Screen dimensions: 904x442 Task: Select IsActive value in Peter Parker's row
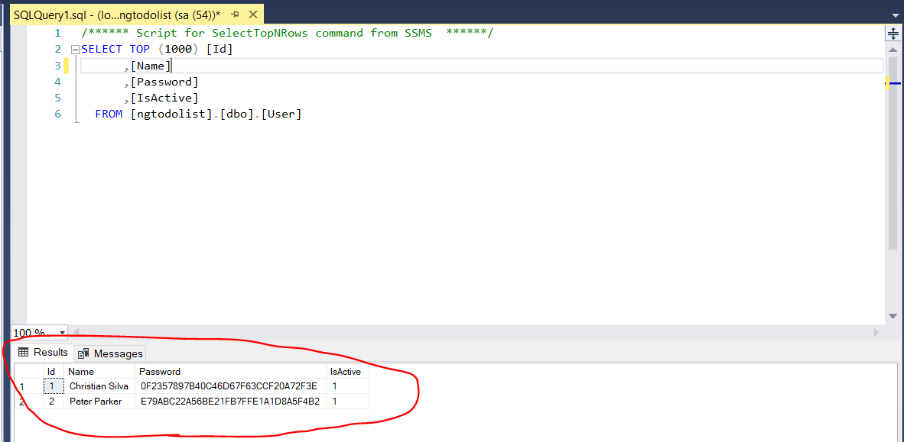point(348,402)
